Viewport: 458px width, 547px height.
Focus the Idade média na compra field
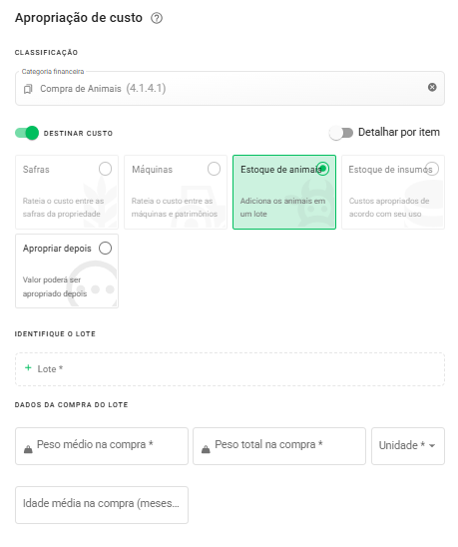click(102, 505)
